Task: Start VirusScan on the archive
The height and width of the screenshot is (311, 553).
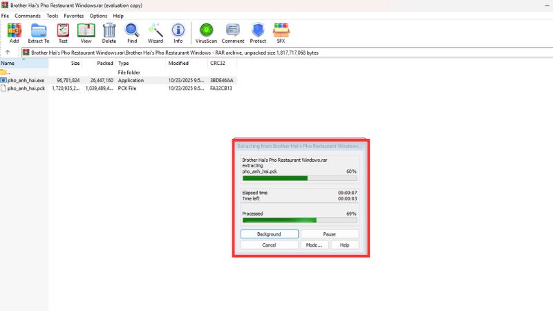Action: click(x=206, y=32)
